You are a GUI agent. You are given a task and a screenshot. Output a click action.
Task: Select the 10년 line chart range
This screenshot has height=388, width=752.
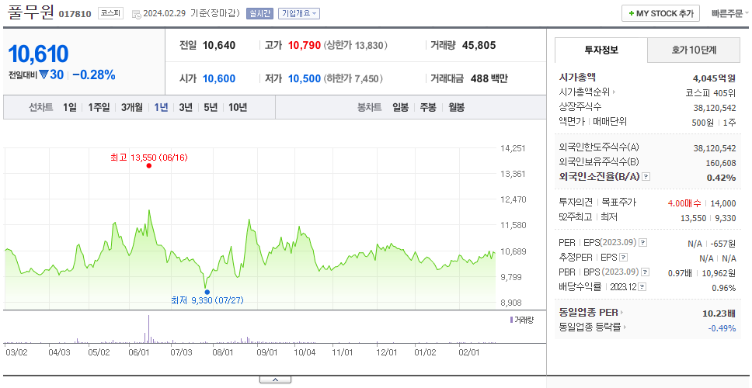(x=238, y=107)
